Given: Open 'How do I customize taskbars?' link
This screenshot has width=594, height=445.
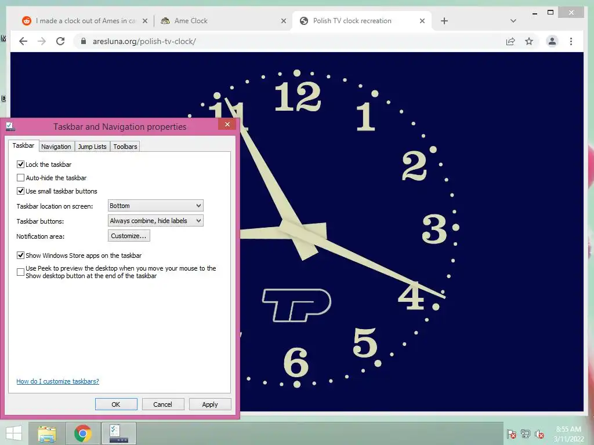Looking at the screenshot, I should point(57,381).
